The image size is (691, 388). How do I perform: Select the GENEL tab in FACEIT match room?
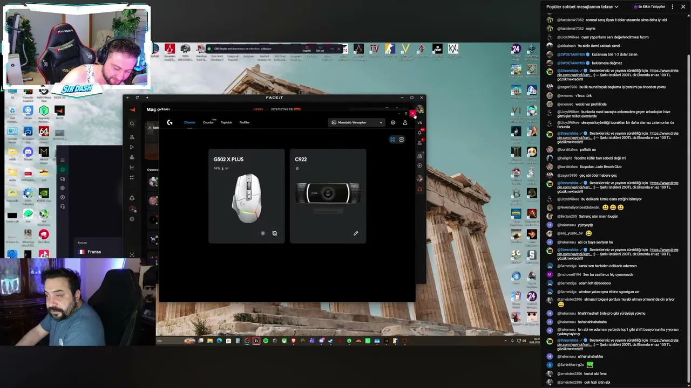pyautogui.click(x=258, y=109)
